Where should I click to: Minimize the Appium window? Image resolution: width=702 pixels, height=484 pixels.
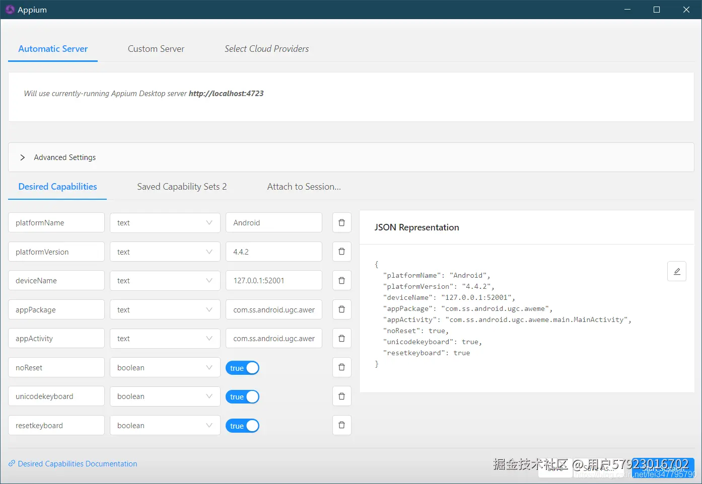coord(627,10)
